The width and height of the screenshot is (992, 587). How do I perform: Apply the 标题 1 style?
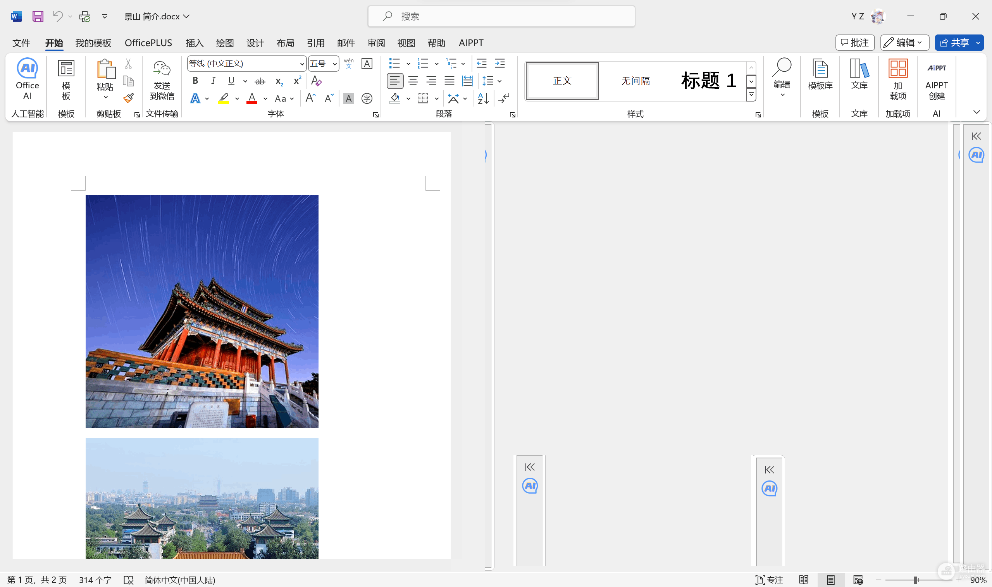708,81
